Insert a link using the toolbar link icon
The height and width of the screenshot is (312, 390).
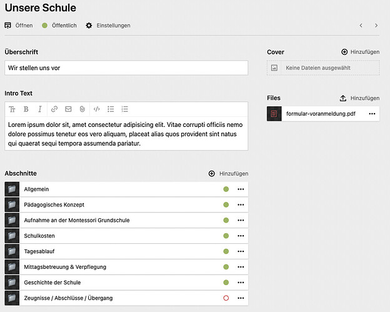(x=54, y=109)
